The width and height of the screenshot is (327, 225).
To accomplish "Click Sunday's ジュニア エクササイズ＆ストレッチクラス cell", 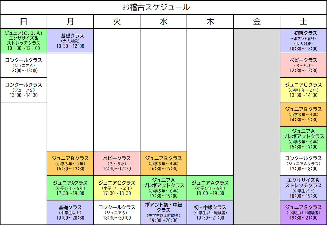I will click(23, 41).
